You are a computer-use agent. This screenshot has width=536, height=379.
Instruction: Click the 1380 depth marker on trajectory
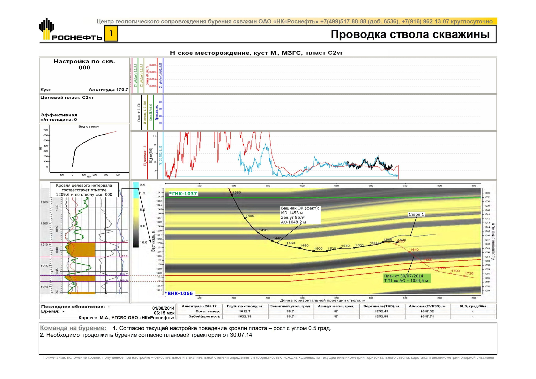pos(237,193)
